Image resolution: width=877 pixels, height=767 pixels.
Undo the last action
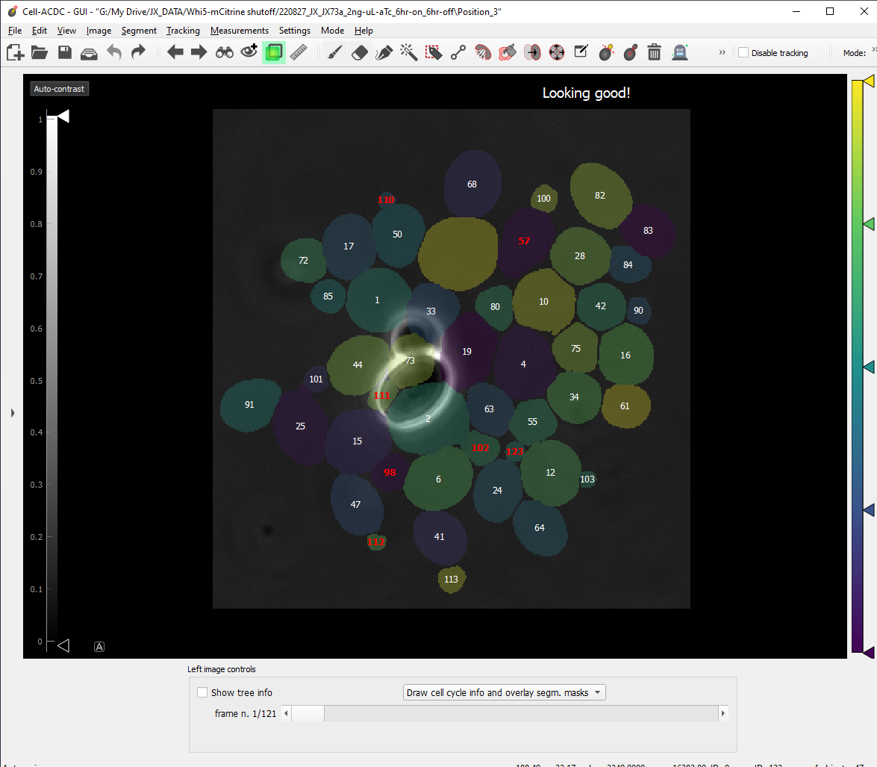tap(113, 52)
